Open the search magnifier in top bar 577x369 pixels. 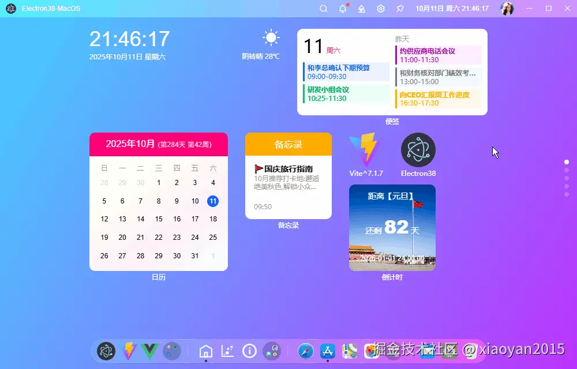click(x=324, y=9)
